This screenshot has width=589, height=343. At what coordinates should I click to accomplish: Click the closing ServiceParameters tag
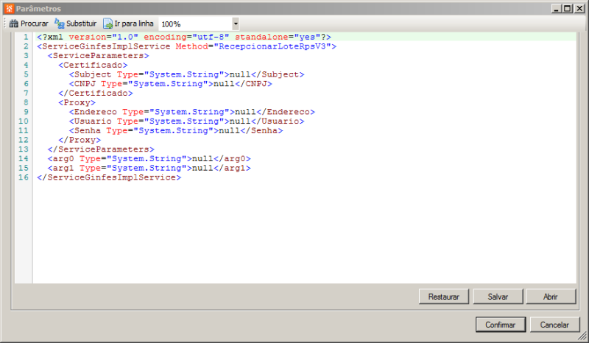101,149
